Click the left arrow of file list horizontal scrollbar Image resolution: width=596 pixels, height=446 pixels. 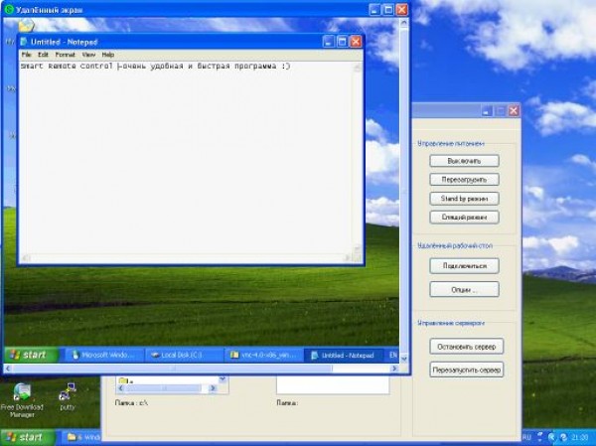click(121, 388)
